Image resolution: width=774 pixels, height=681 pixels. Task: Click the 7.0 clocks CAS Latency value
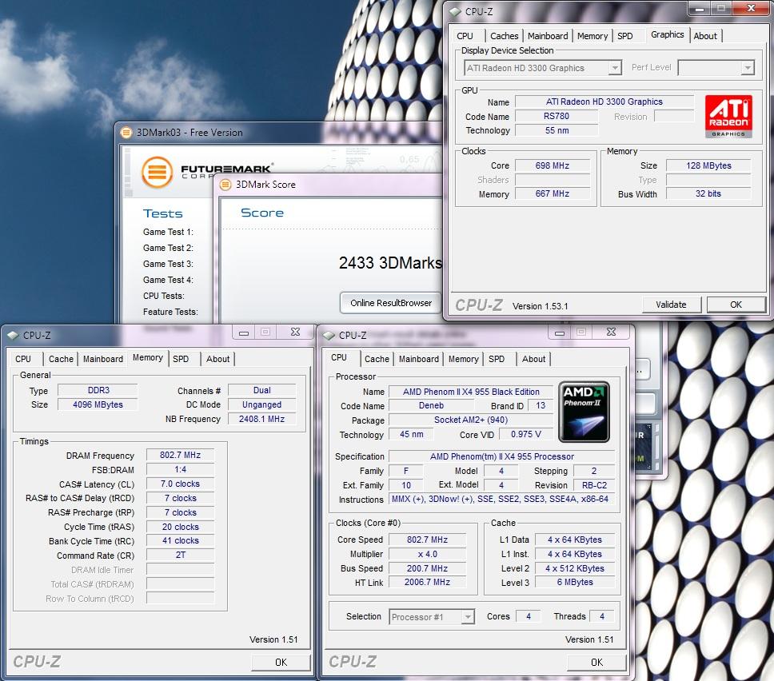click(x=180, y=484)
